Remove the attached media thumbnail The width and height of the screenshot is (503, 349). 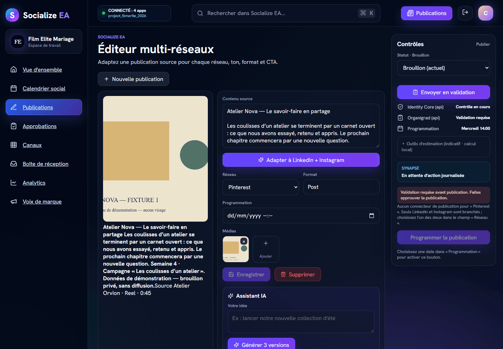point(244,242)
